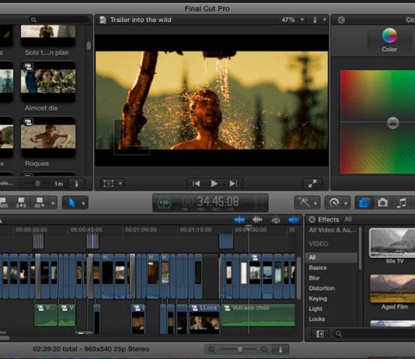
Task: Click timeline ruler at 00:01:00:00
Action: [x=141, y=230]
